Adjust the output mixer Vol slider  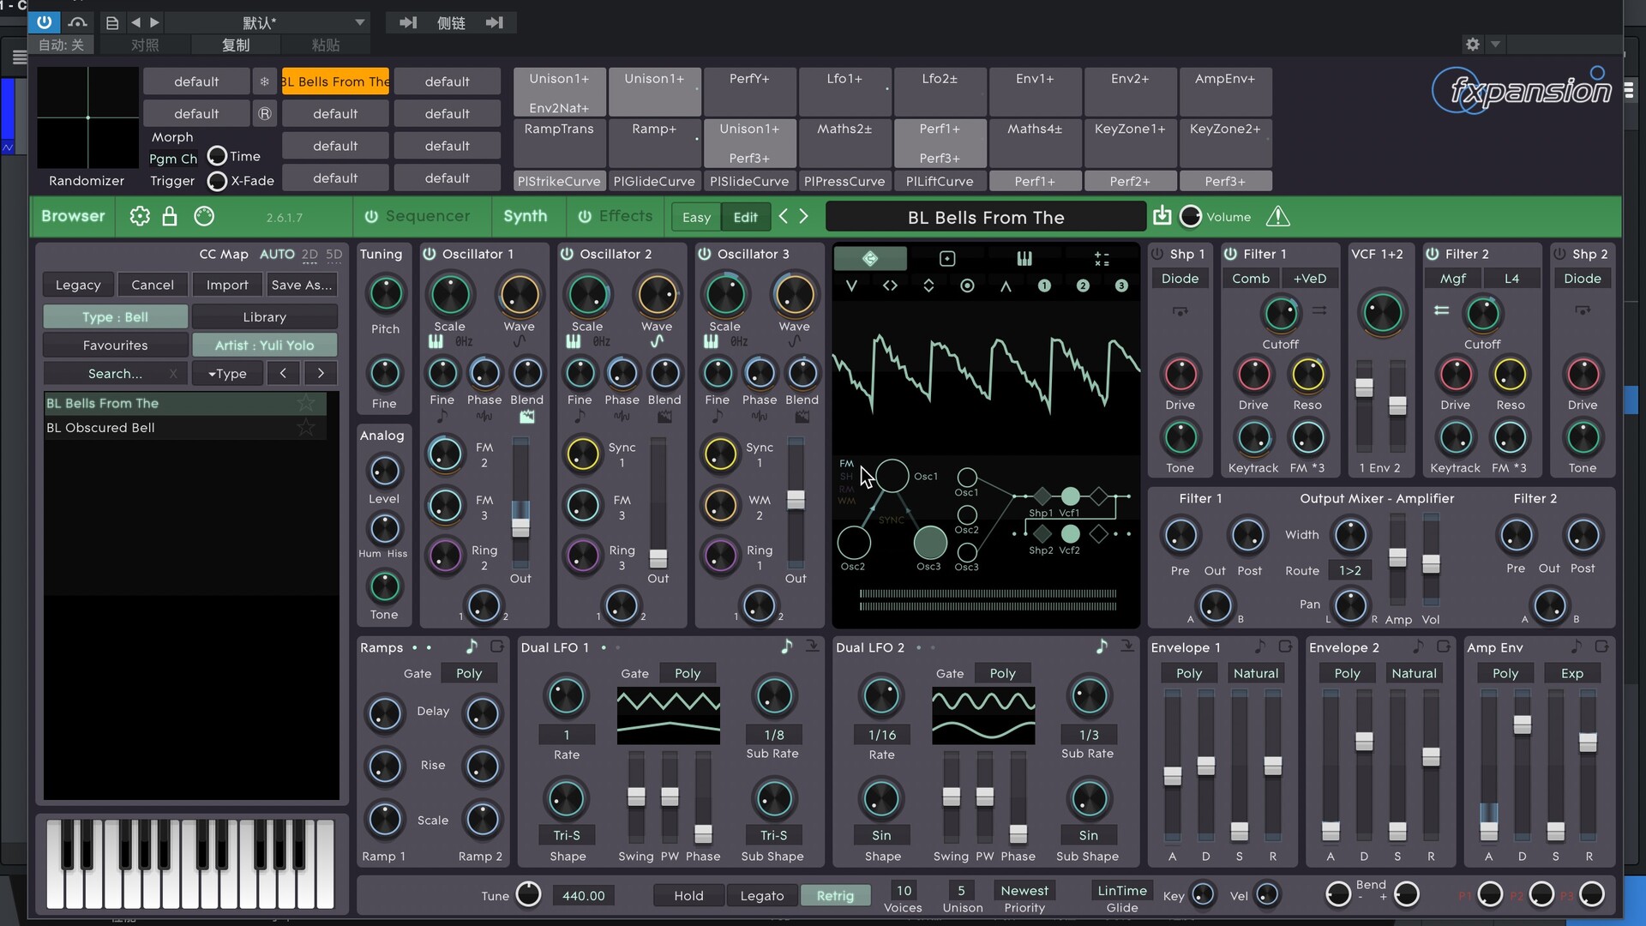[x=1431, y=563]
